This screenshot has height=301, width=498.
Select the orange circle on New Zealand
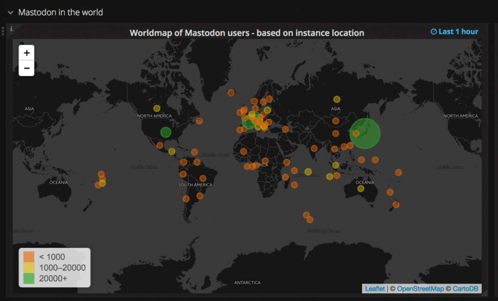click(x=396, y=205)
